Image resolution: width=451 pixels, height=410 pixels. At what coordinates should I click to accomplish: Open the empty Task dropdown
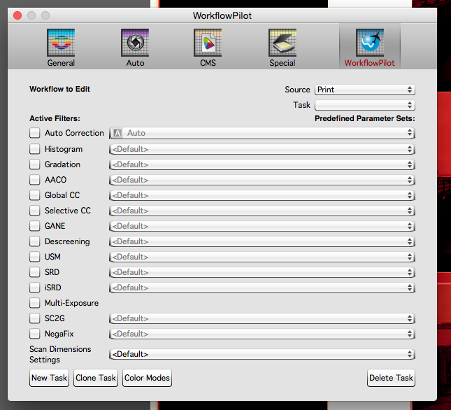[x=365, y=105]
